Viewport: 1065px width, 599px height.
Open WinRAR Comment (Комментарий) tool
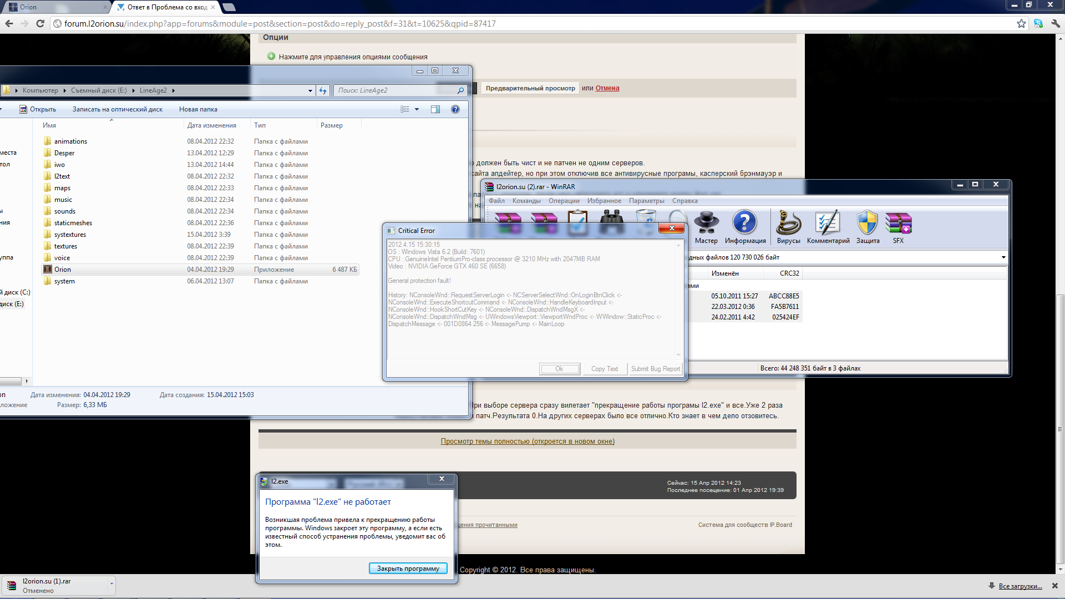click(x=828, y=227)
